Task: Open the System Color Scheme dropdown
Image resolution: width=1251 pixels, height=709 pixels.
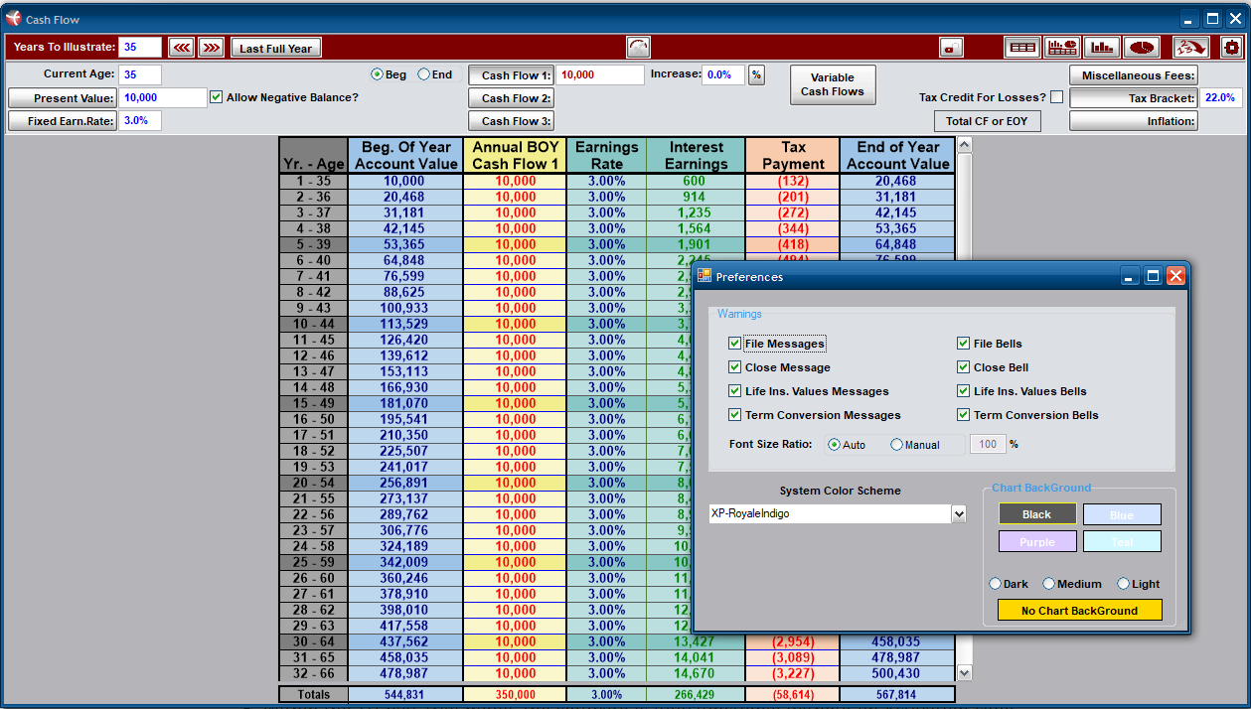Action: pos(959,513)
